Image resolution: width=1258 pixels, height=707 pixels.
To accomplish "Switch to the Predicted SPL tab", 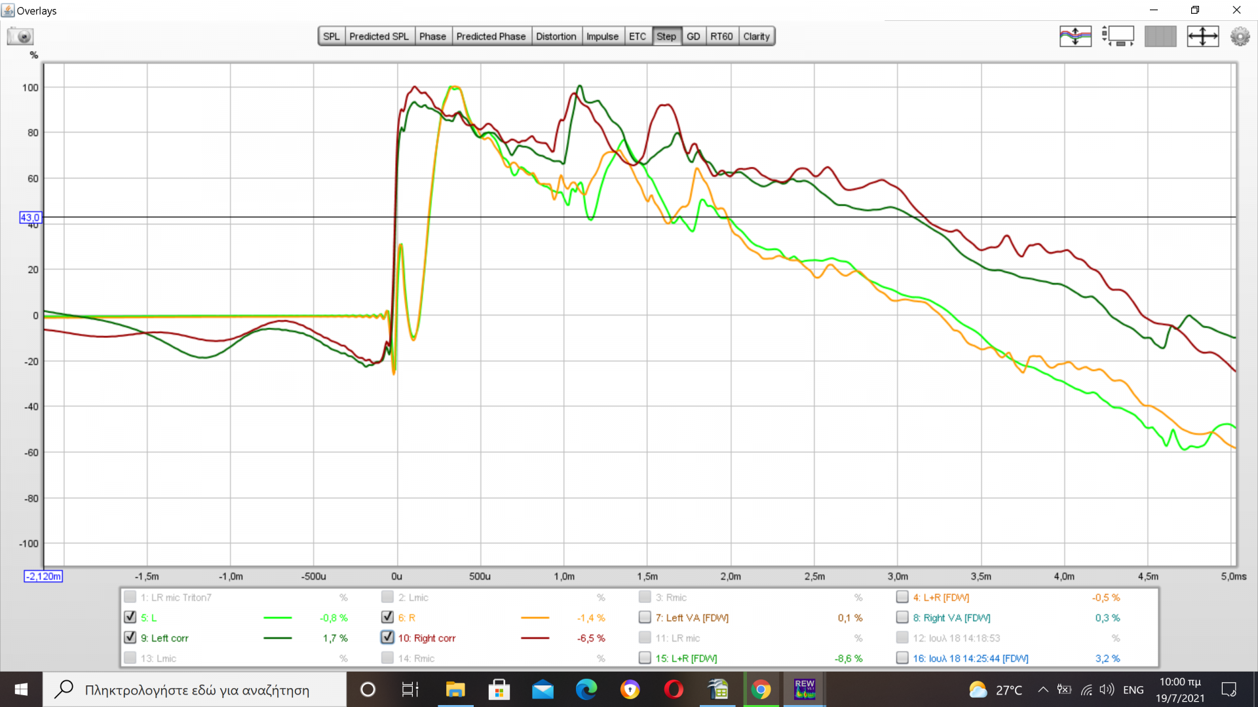I will 379,37.
